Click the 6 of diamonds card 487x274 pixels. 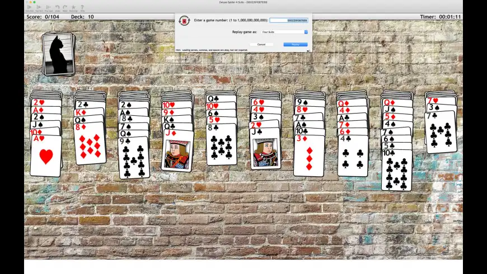(x=353, y=131)
